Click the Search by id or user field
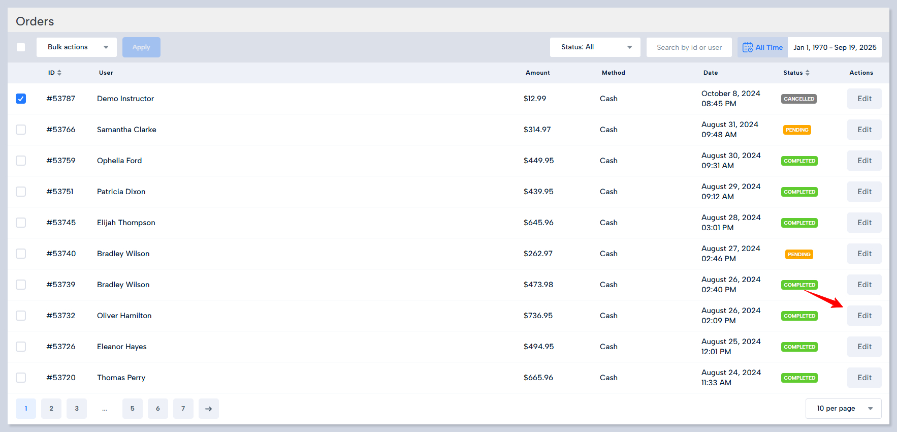The image size is (897, 432). click(689, 47)
